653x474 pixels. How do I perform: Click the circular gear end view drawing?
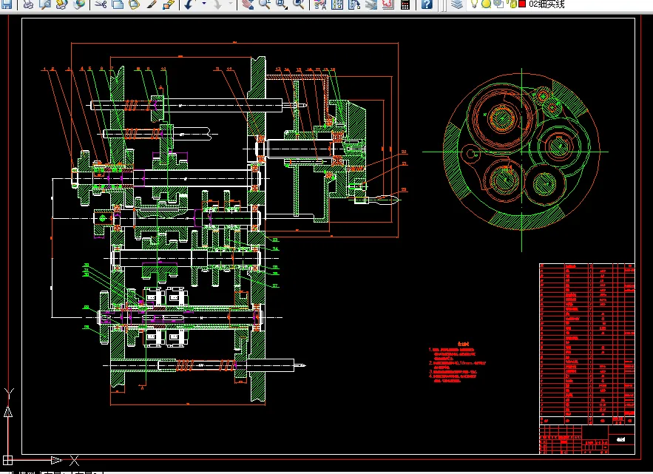point(520,152)
